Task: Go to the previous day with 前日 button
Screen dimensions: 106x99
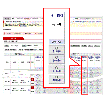Action: click(x=7, y=46)
